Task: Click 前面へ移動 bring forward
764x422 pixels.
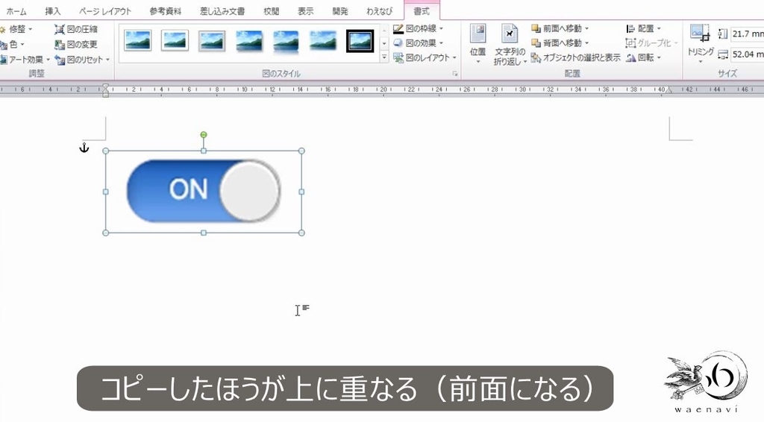Action: [557, 29]
